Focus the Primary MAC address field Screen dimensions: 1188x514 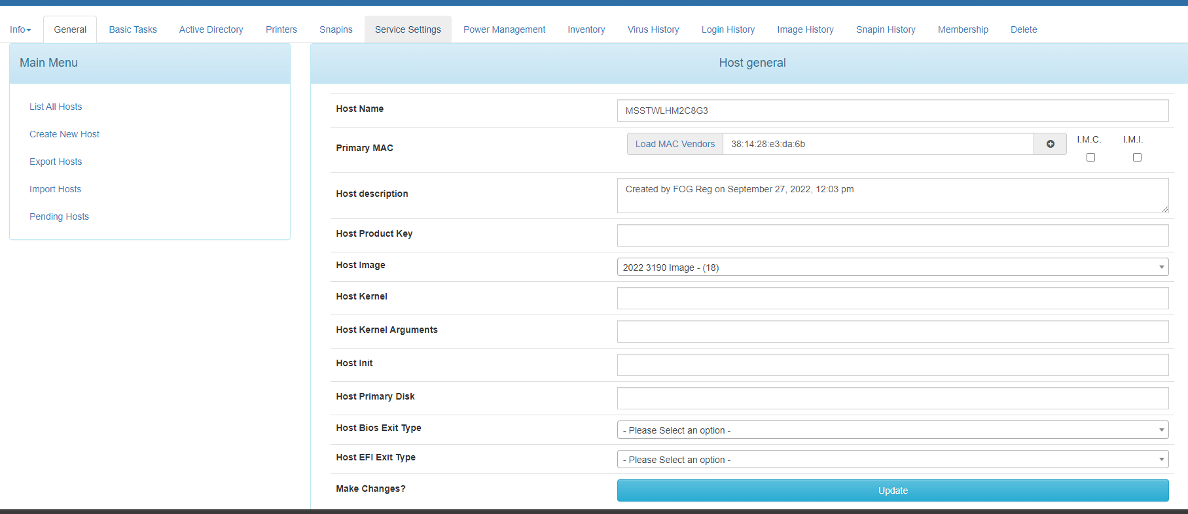pyautogui.click(x=878, y=144)
